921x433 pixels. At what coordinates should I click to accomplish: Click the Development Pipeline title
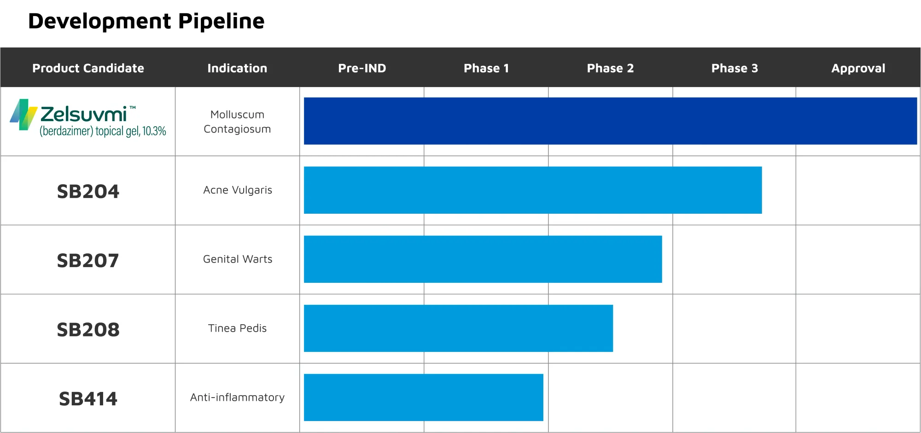146,21
